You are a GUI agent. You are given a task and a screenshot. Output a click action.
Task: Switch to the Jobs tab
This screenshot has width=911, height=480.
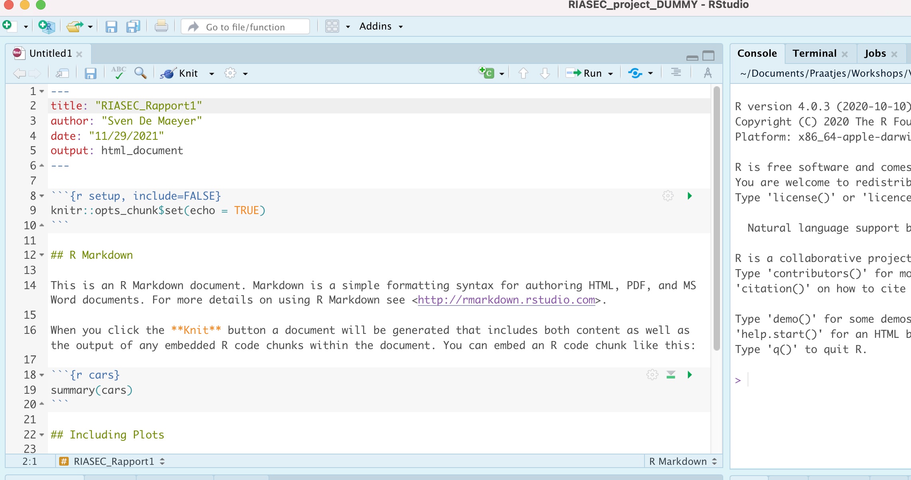click(x=875, y=54)
